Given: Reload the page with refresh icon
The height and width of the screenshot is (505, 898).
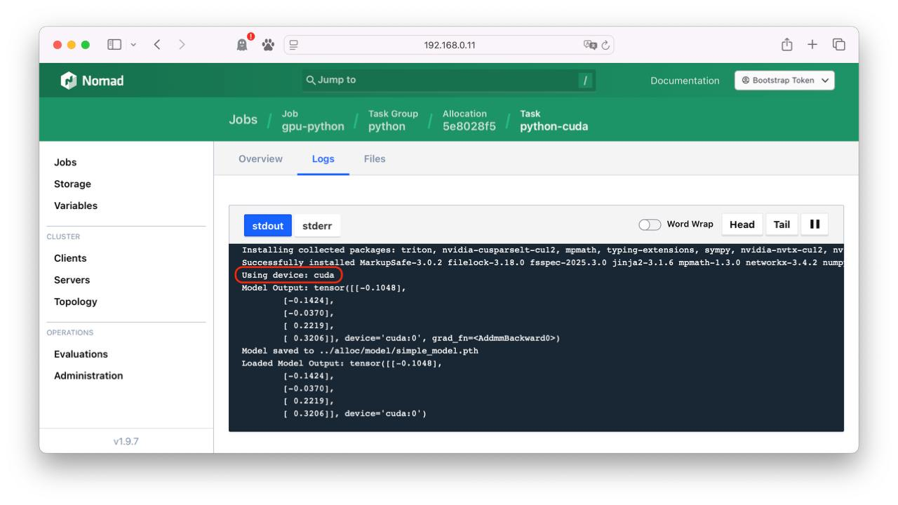Looking at the screenshot, I should click(x=605, y=45).
